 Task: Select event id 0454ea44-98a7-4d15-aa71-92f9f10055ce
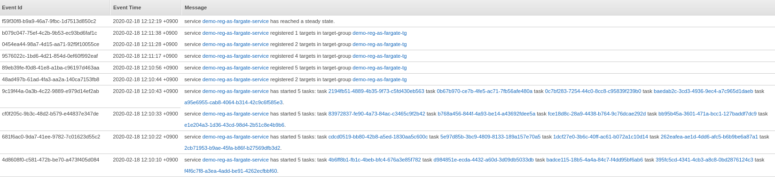tap(50, 44)
